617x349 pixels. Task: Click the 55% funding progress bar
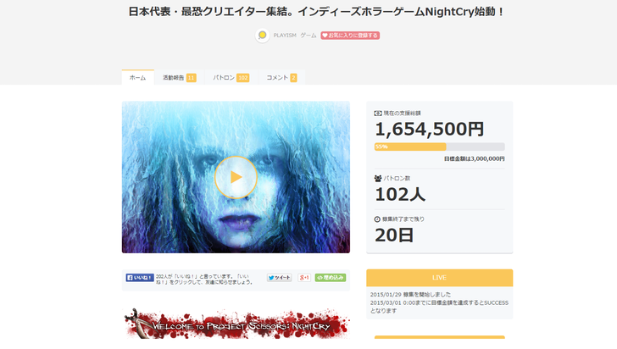[440, 147]
